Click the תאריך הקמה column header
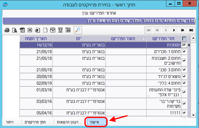Image resolution: width=199 pixels, height=128 pixels. click(36, 39)
